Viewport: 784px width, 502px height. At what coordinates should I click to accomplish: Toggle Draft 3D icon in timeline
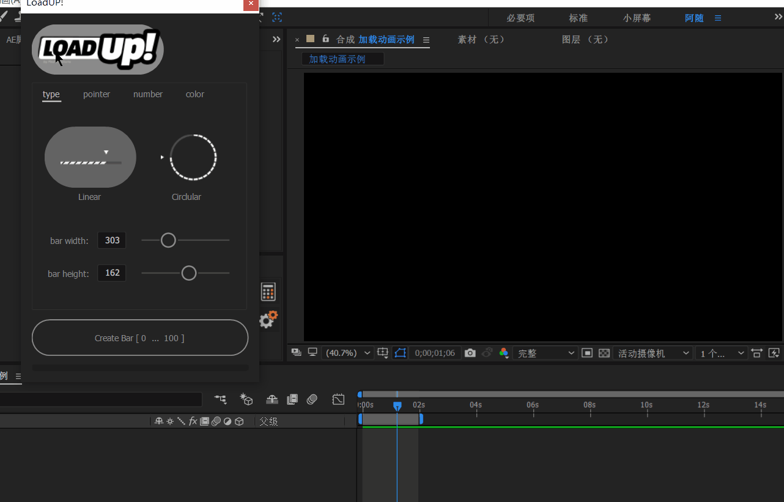[246, 399]
